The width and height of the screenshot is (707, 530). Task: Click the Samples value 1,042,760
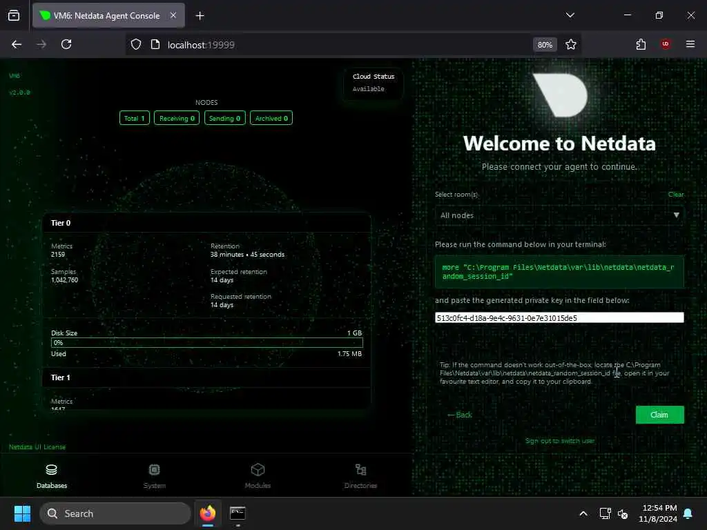(x=64, y=280)
